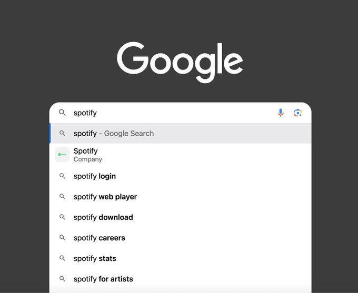
Task: Click magnifier icon beside spotify careers
Action: tap(62, 238)
